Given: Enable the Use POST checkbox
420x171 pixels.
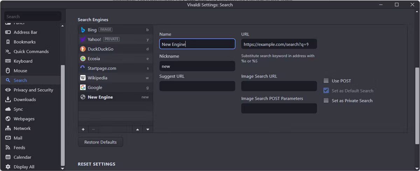Looking at the screenshot, I should [x=326, y=81].
